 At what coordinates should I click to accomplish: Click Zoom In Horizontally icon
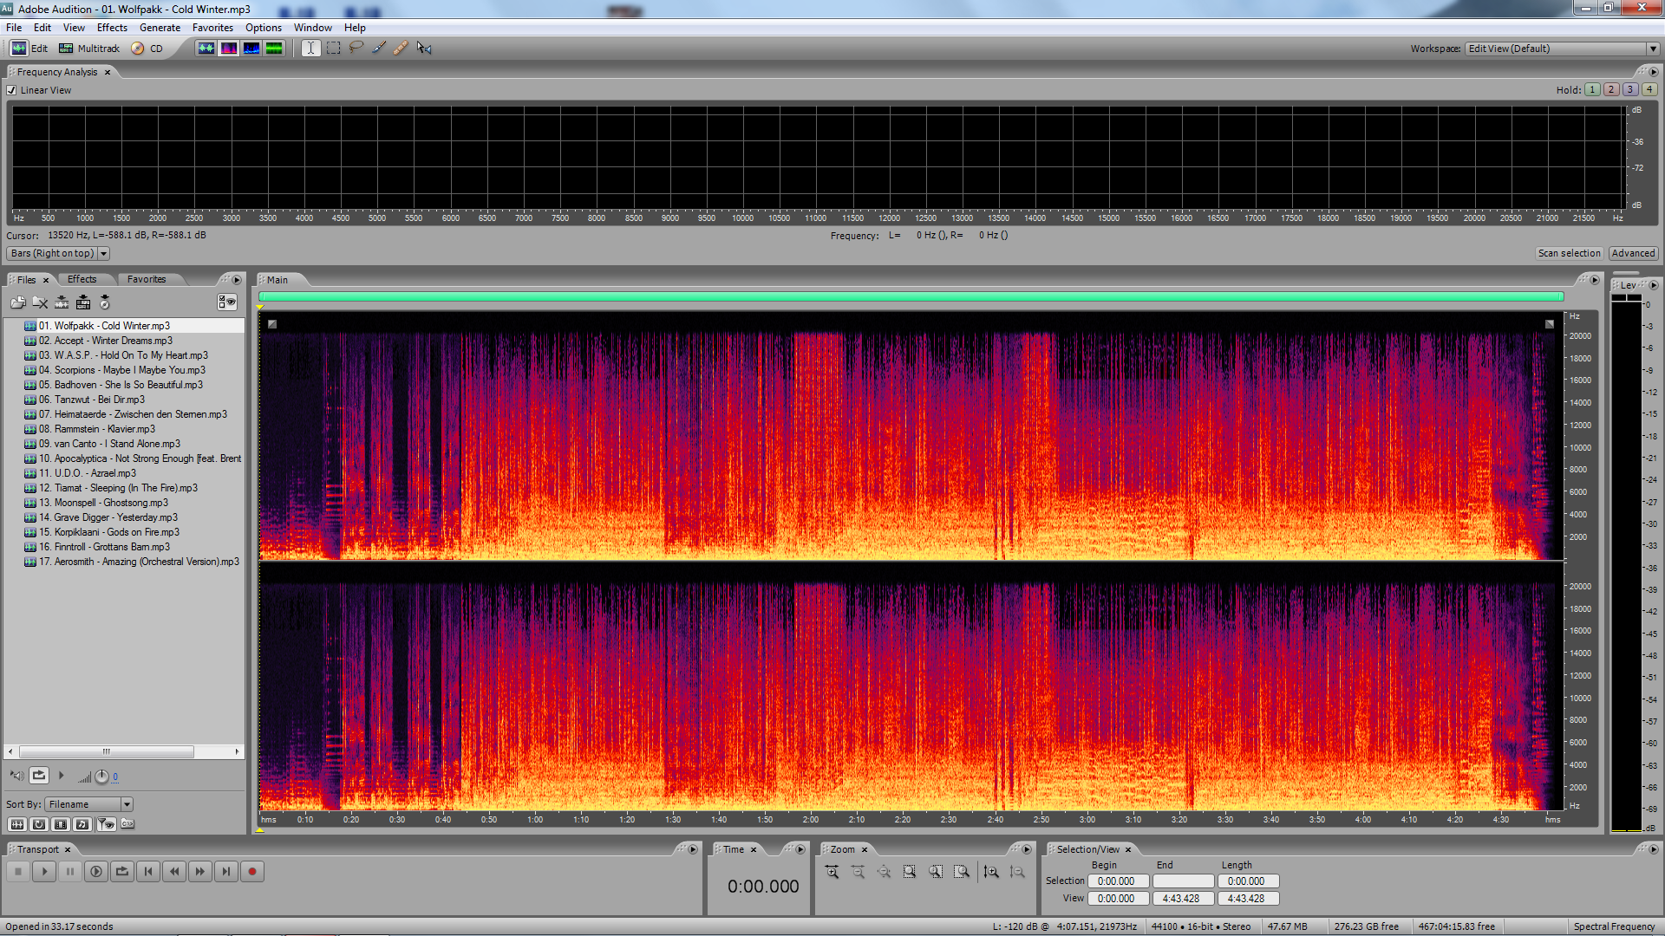[832, 872]
